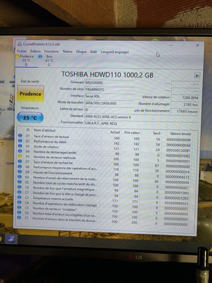Click the blue status icon for attribute C5

(19, 207)
